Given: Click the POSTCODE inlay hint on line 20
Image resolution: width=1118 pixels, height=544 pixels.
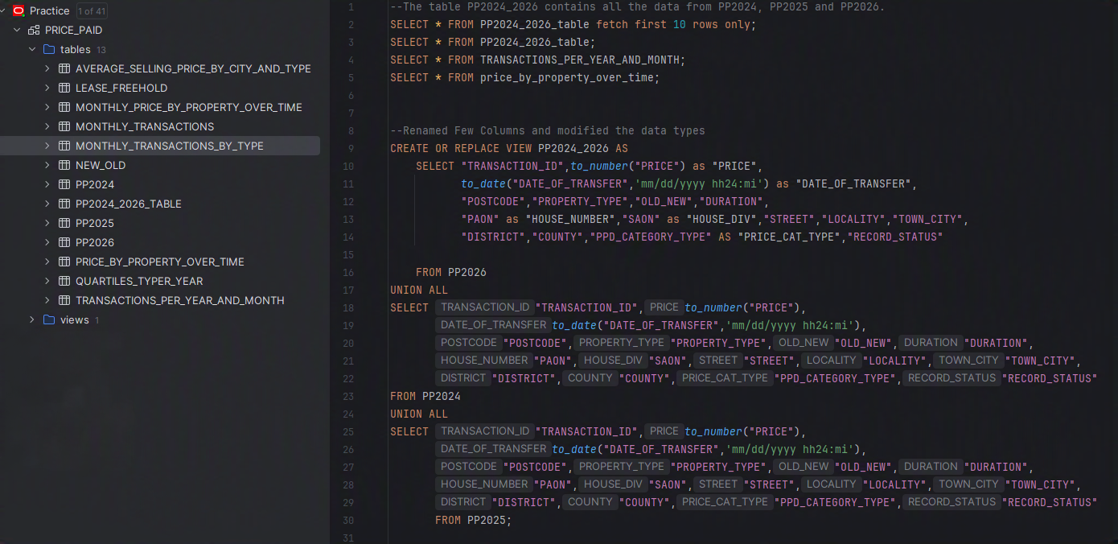Looking at the screenshot, I should (469, 342).
